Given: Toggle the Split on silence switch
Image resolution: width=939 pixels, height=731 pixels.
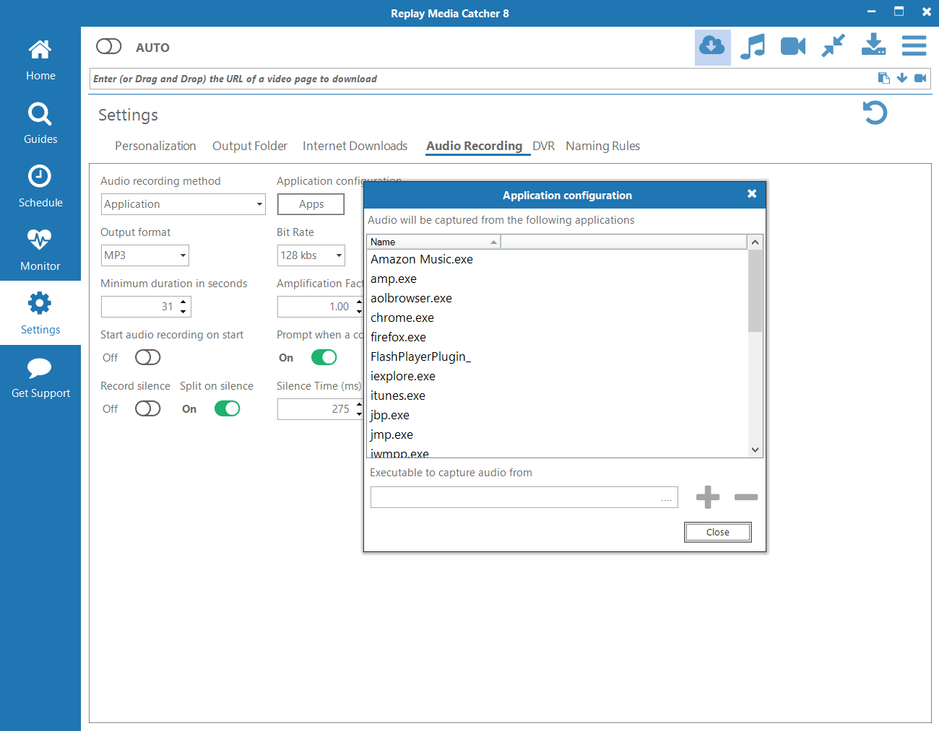Looking at the screenshot, I should click(x=228, y=408).
